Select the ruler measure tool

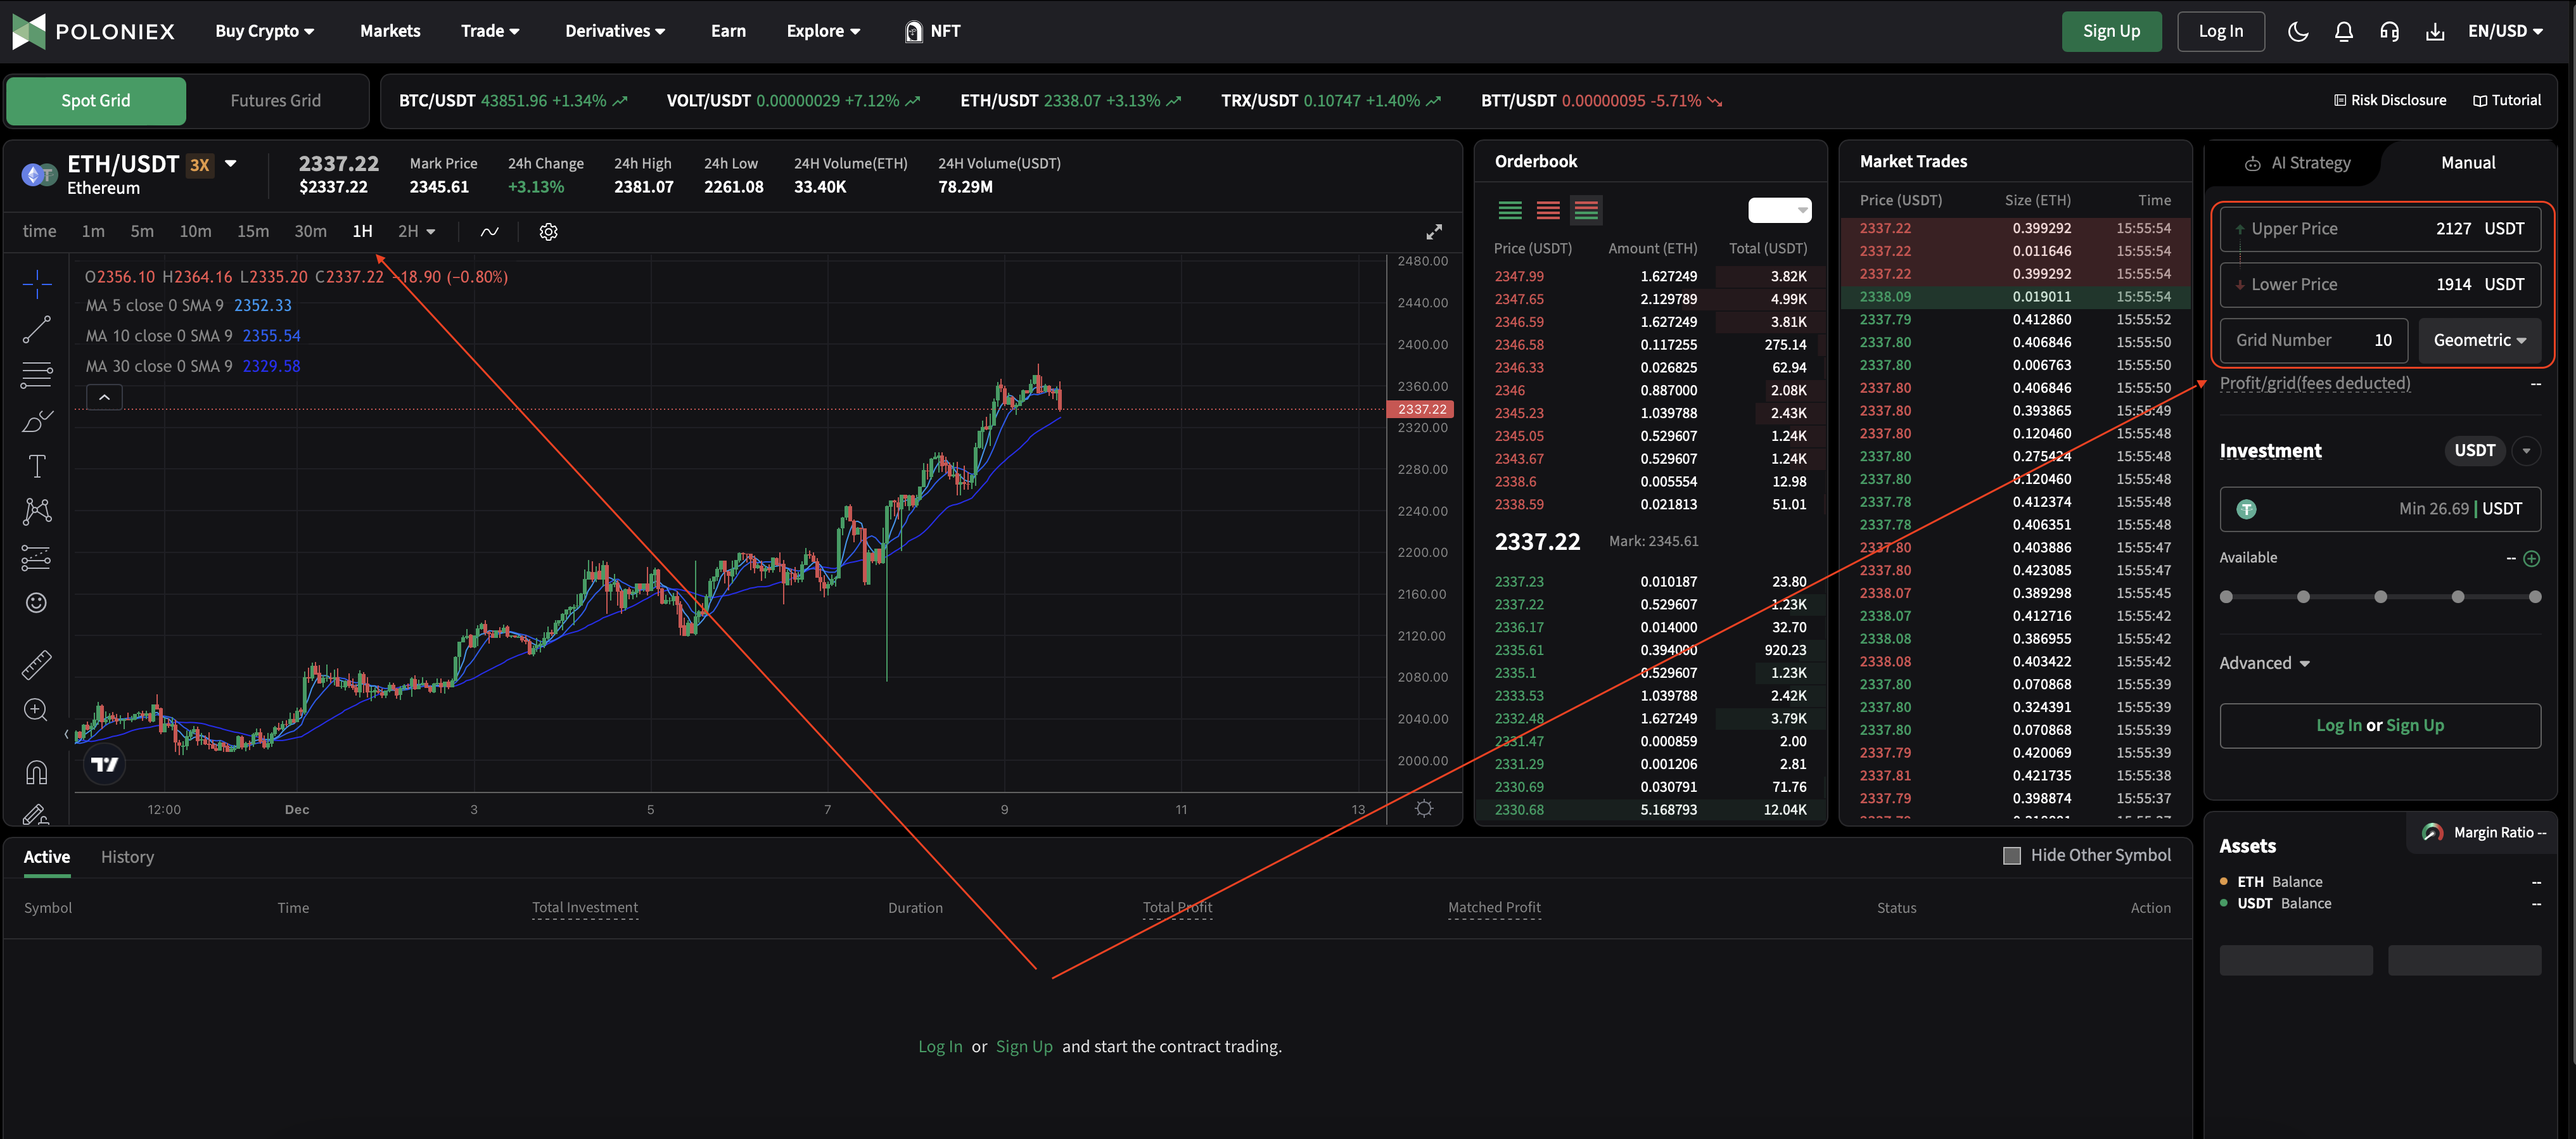pyautogui.click(x=37, y=664)
